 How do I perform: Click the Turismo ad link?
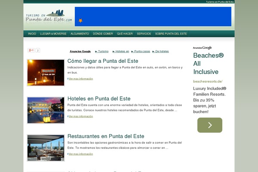pyautogui.click(x=102, y=51)
